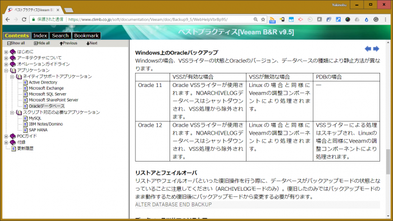The height and width of the screenshot is (221, 393).
Task: Collapse ネイティブサポートアプリケーション subtree
Action: click(12, 77)
